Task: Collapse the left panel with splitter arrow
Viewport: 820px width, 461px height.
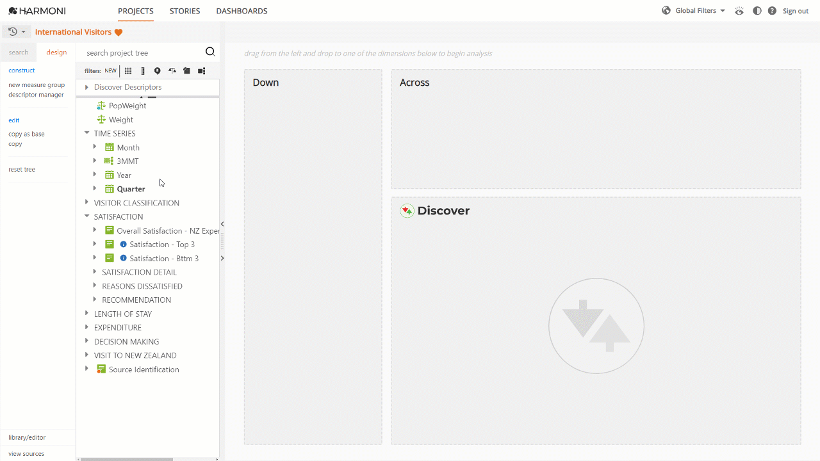Action: pos(222,224)
